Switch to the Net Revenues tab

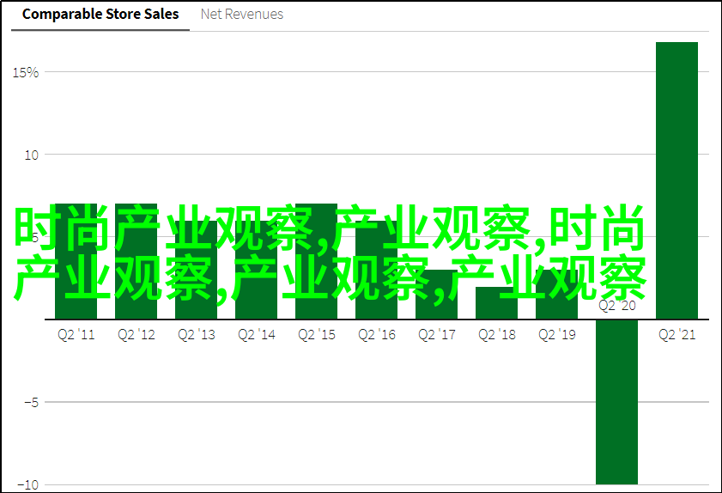point(242,15)
